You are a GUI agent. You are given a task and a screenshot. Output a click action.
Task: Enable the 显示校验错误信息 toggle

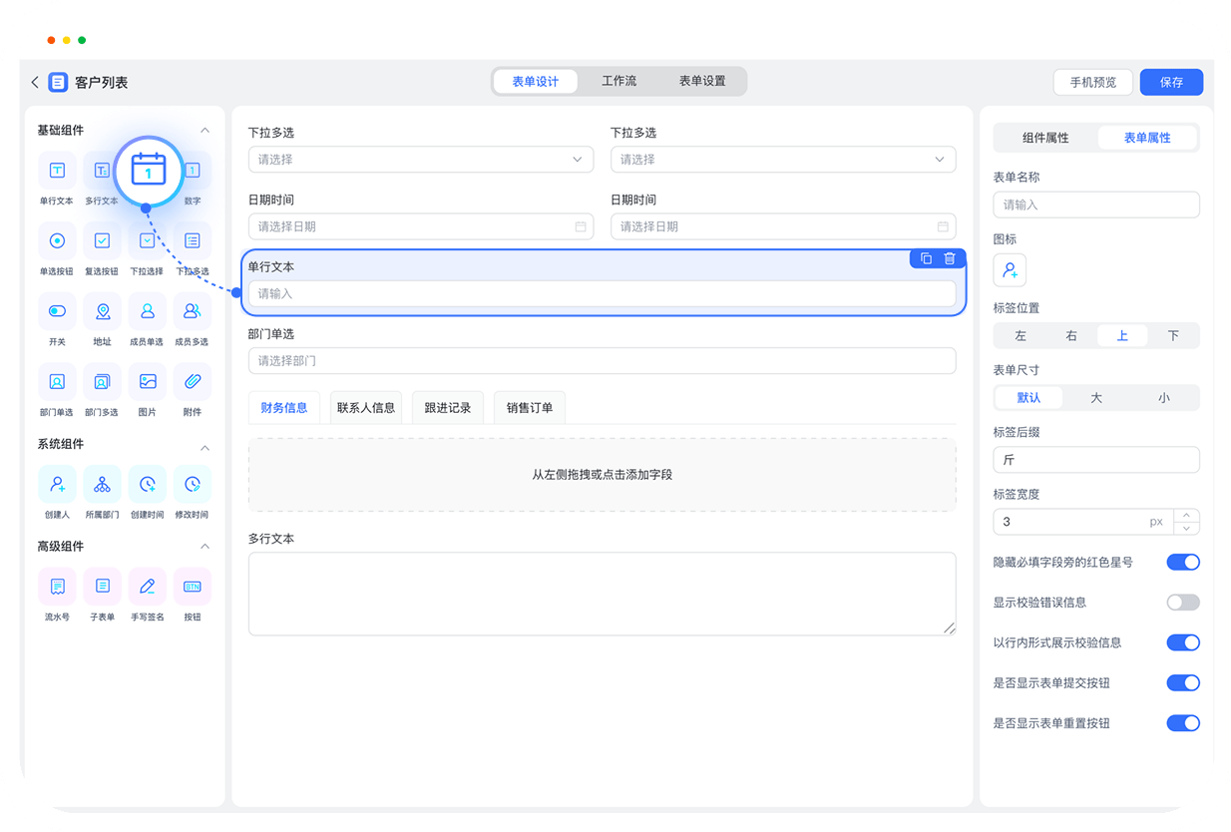(x=1183, y=602)
